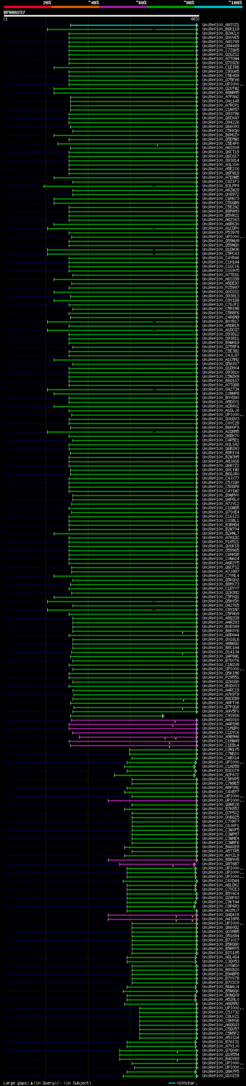246x1086 pixels.
Task: Select the UniRef100_Q5EMW1 label
Action: point(220,139)
